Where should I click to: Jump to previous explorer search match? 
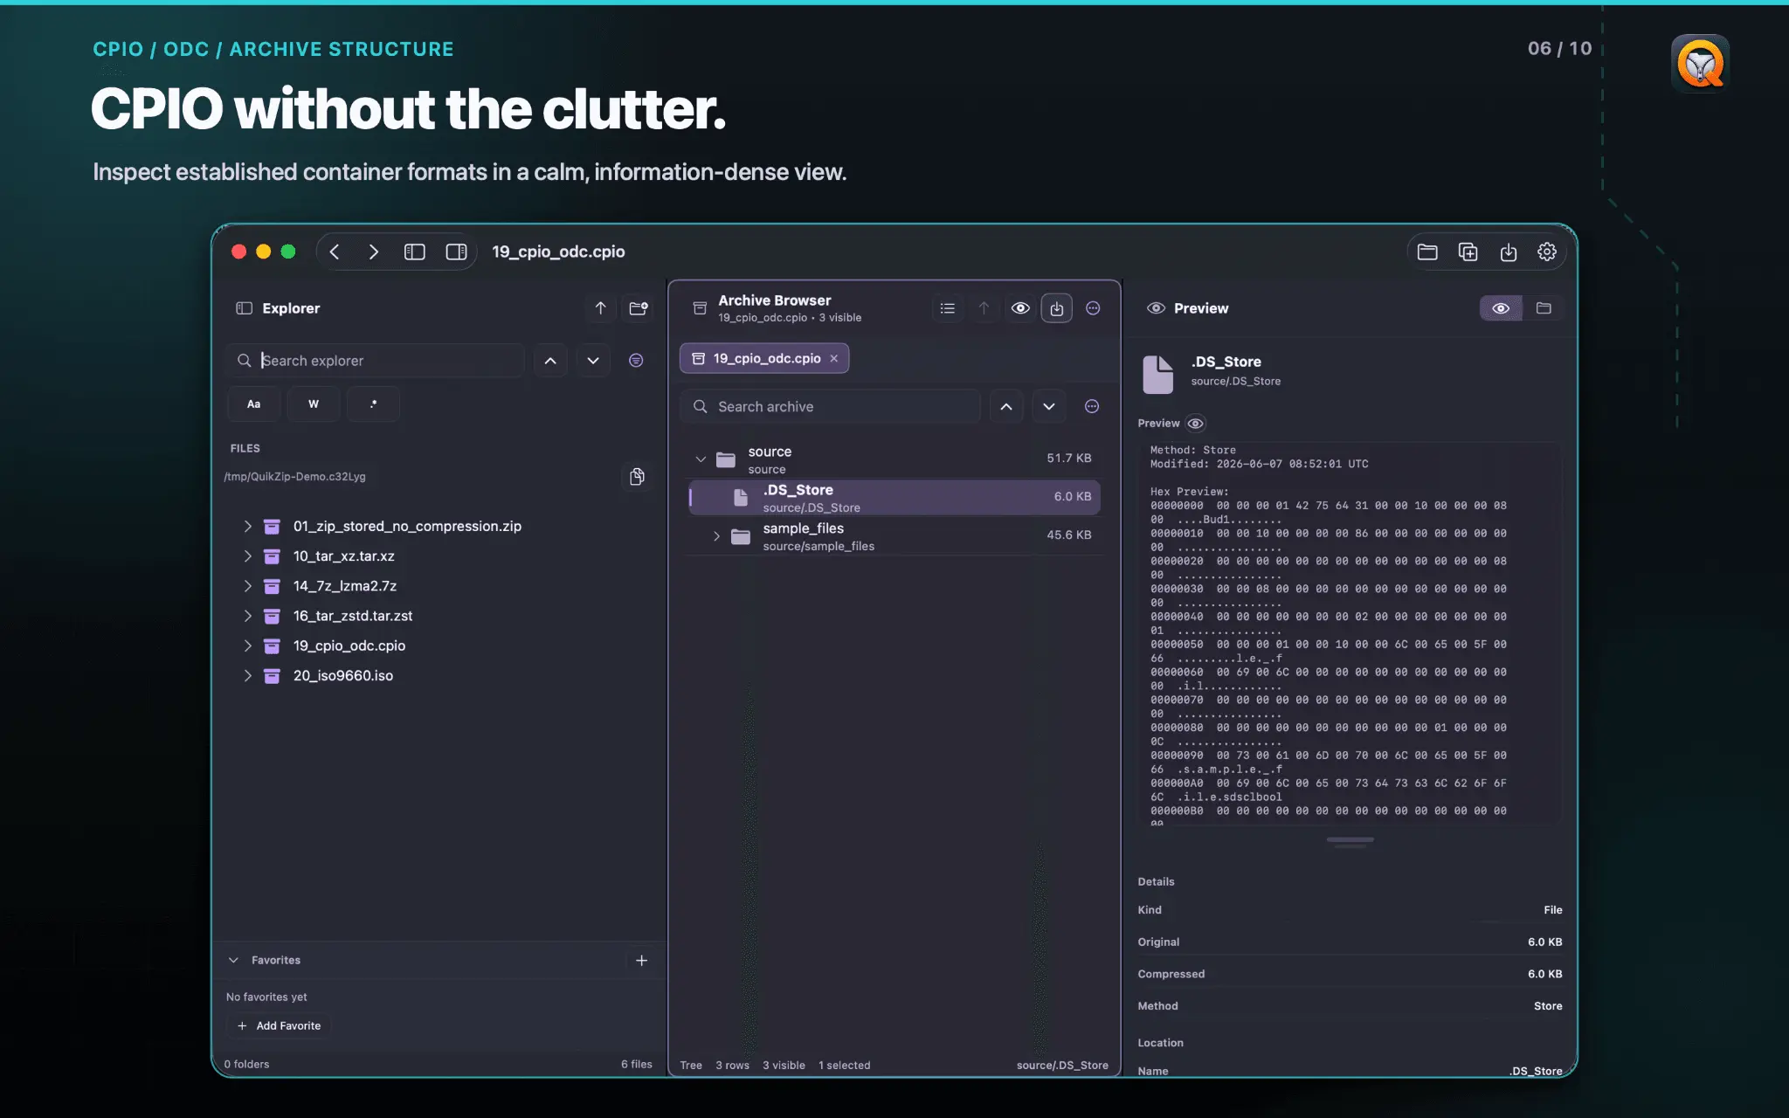550,360
